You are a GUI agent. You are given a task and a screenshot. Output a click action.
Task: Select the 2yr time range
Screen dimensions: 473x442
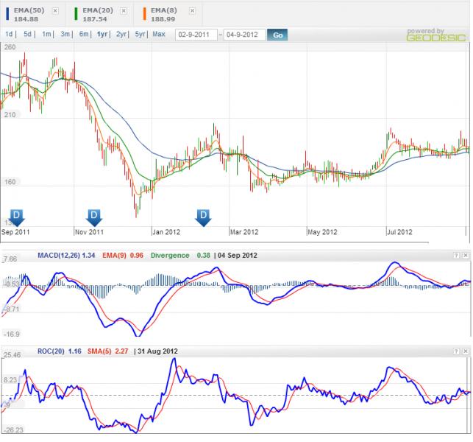click(x=121, y=34)
